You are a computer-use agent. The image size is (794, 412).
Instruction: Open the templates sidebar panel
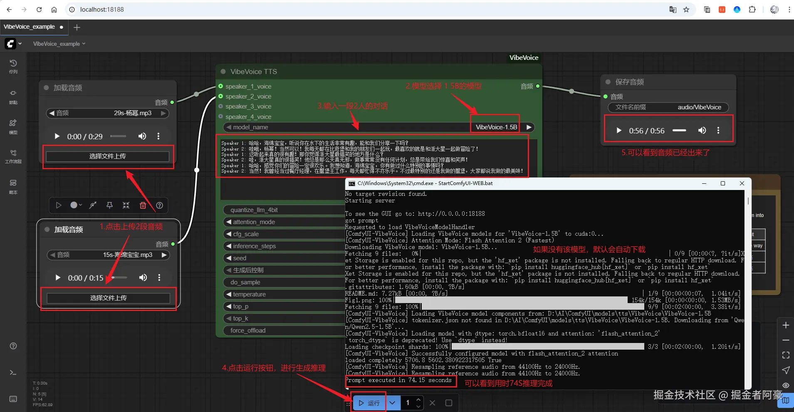tap(13, 186)
